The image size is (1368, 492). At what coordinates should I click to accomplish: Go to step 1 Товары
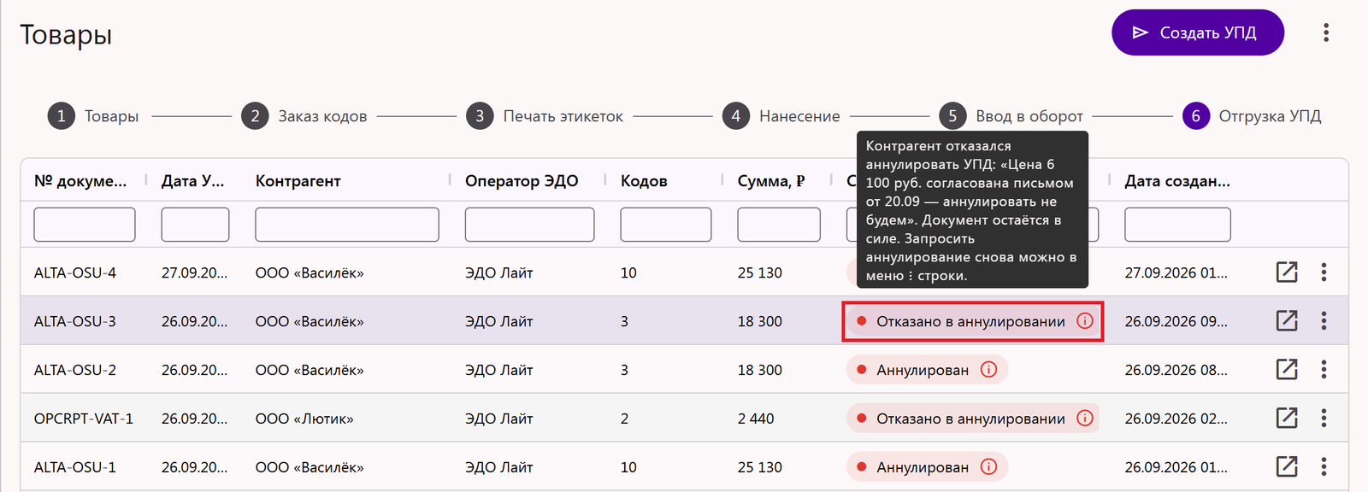(x=93, y=116)
